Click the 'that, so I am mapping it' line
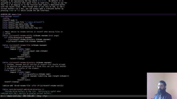Image resolution: width=177 pixels, height=99 pixels. (33, 5)
